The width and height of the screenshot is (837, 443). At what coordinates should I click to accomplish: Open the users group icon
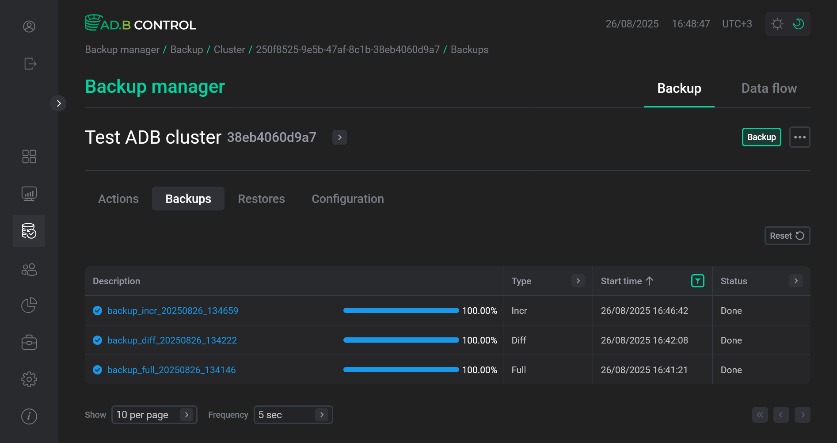coord(29,269)
